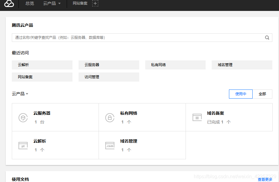Open recent item 访问管理
279x182 pixels.
tap(109, 77)
